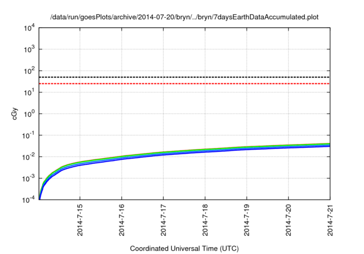
Task: Click the plot title file path text
Action: (184, 17)
